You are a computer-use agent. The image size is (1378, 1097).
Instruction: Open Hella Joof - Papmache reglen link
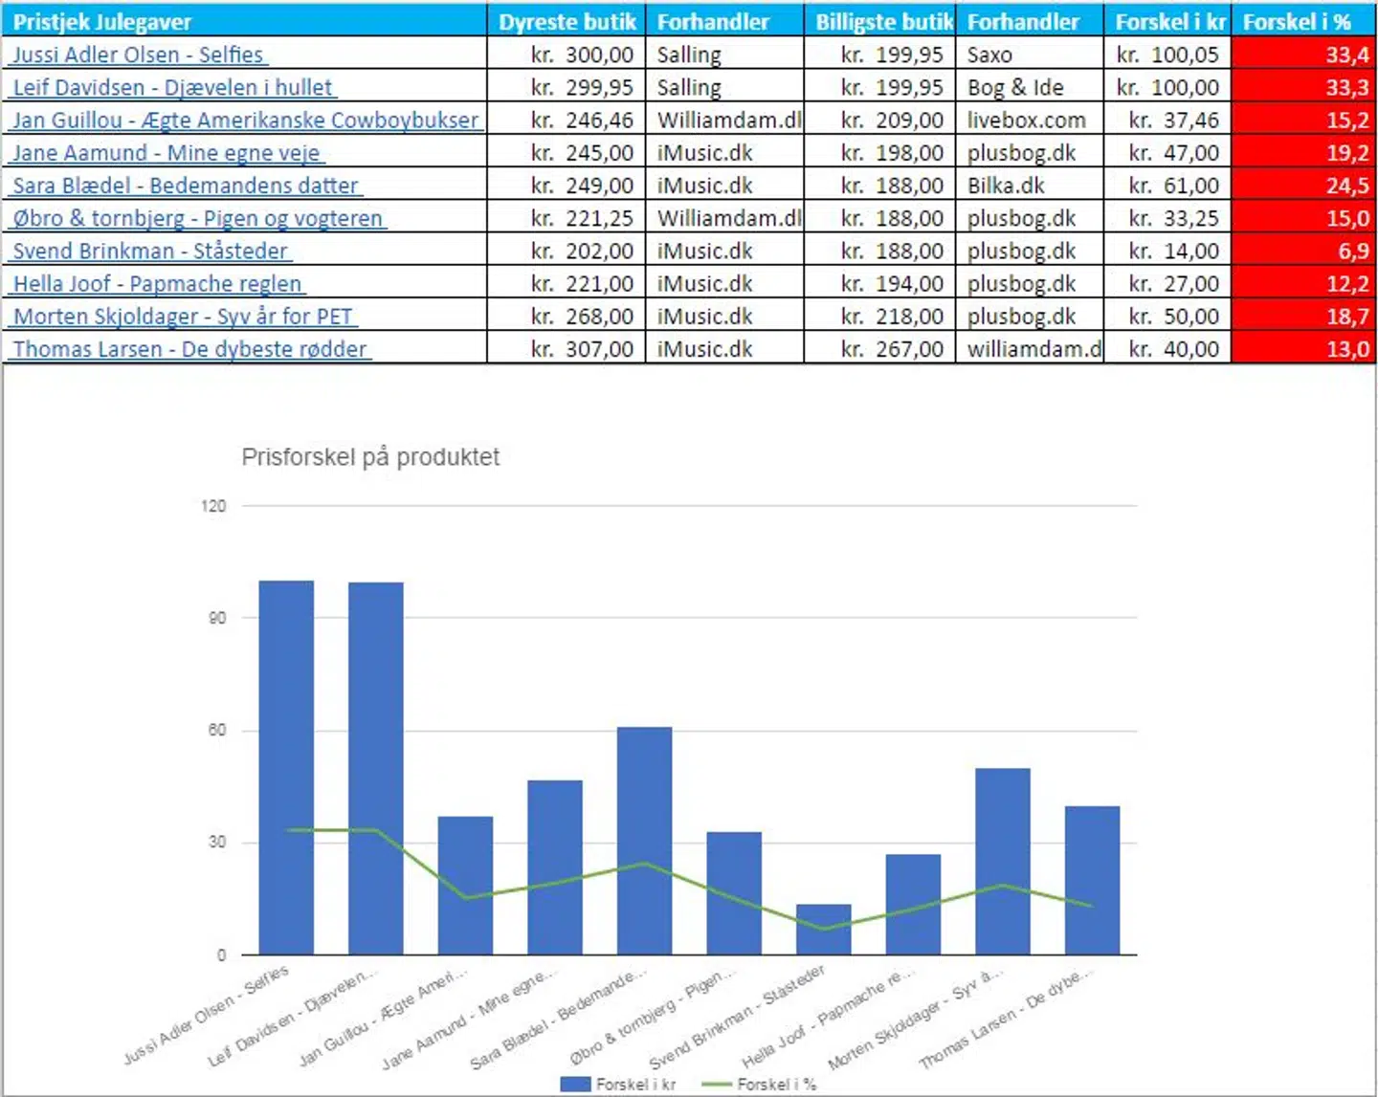click(158, 284)
